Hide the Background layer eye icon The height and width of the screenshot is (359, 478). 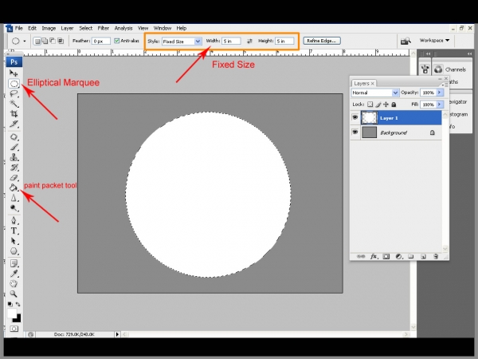pos(355,132)
